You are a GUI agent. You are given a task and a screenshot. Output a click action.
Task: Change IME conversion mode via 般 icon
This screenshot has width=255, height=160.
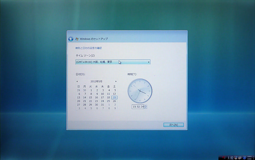coord(232,158)
